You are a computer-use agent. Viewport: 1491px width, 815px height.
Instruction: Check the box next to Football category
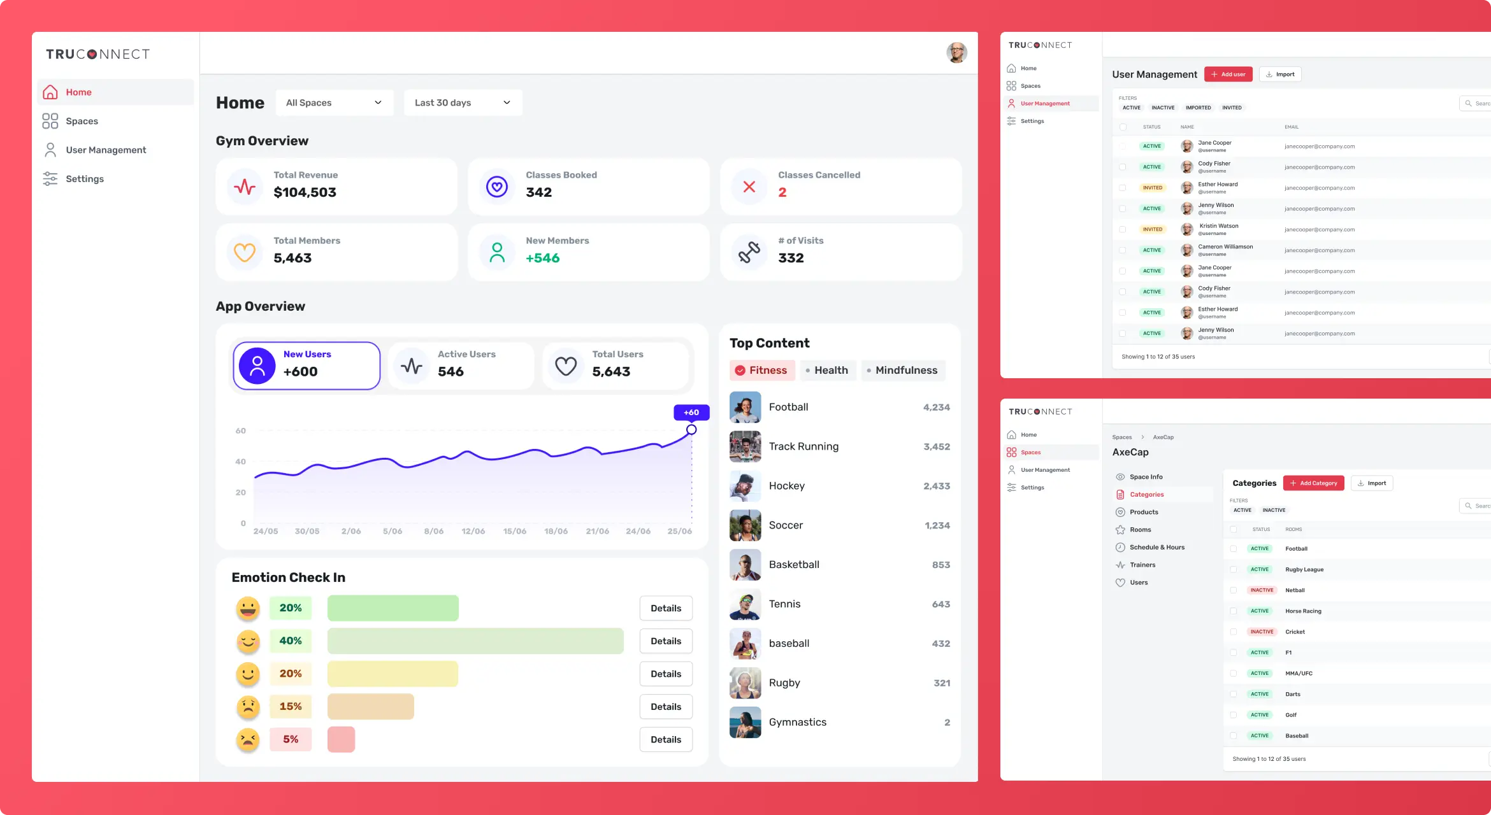pyautogui.click(x=1234, y=548)
